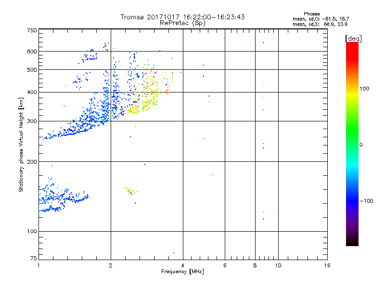Click the x-axis tick label '10'
385x289 pixels.
[278, 265]
